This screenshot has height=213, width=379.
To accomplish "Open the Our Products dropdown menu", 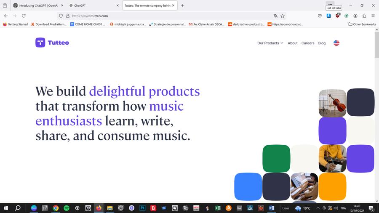I will click(x=270, y=43).
